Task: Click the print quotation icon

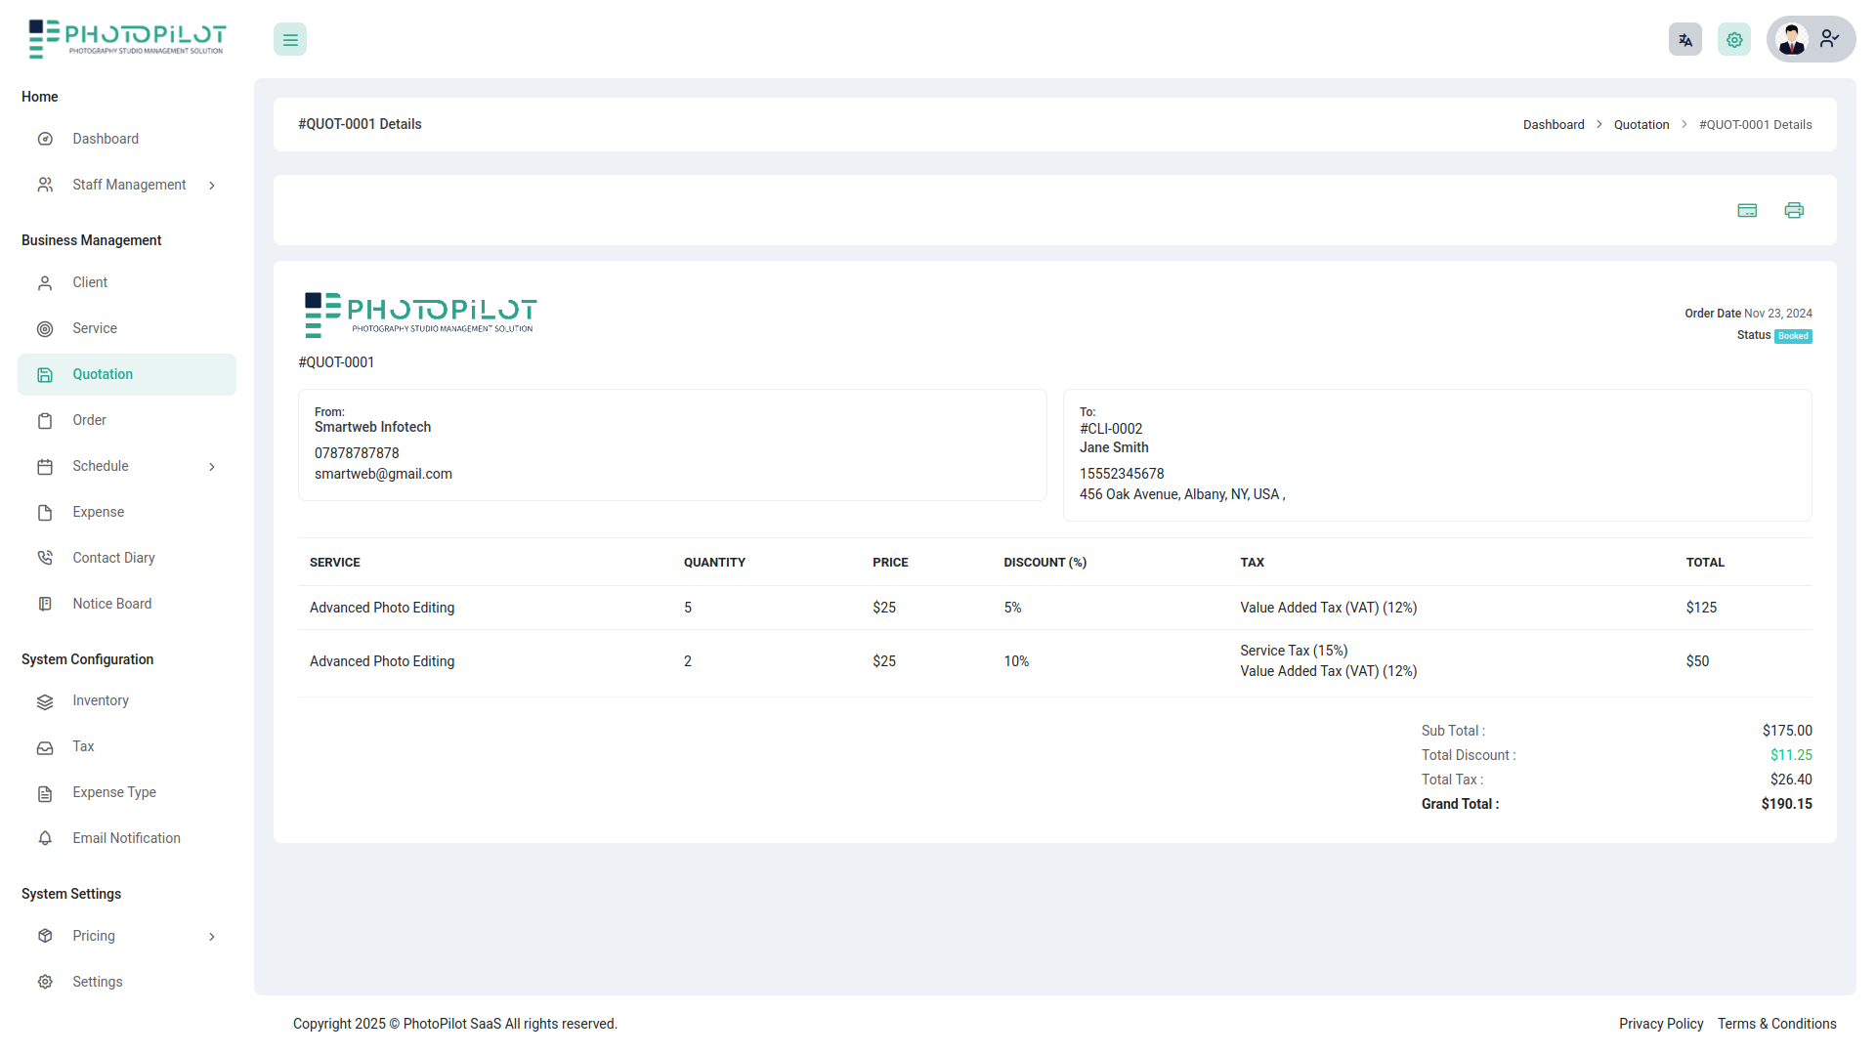Action: click(x=1794, y=211)
